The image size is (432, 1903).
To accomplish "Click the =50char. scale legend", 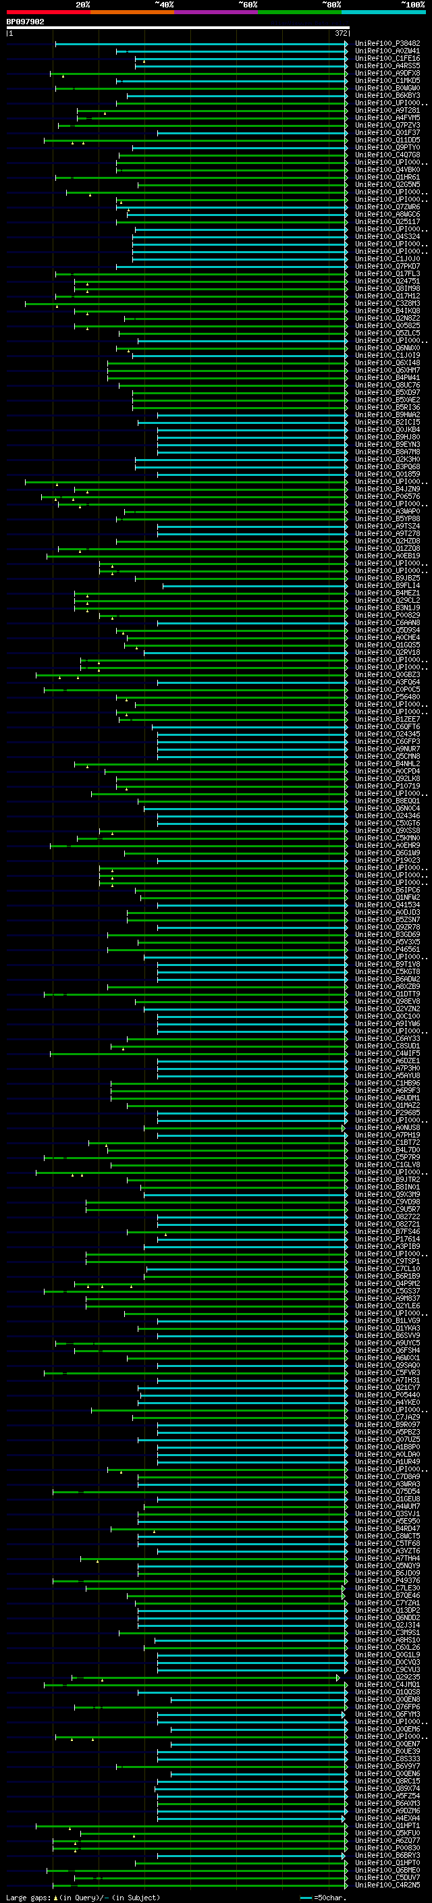I will 323,1898.
